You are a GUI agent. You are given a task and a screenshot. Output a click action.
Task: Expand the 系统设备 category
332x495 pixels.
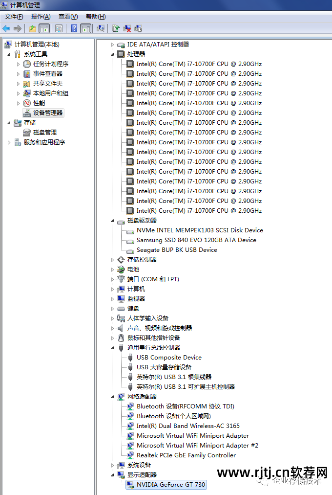coord(113,466)
